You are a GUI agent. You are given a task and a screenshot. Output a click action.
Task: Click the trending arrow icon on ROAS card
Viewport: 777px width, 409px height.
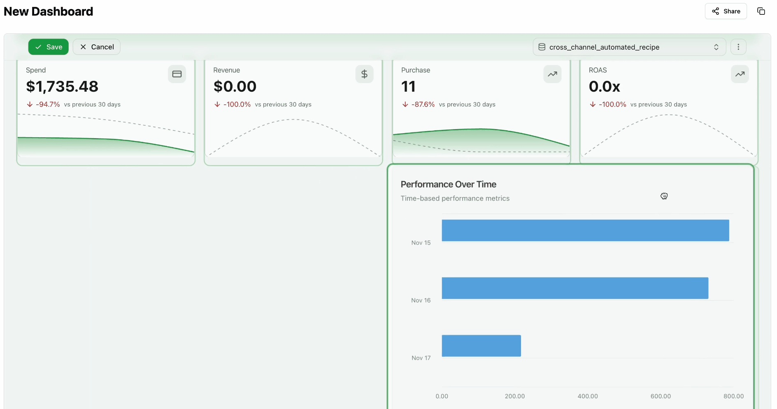(740, 74)
